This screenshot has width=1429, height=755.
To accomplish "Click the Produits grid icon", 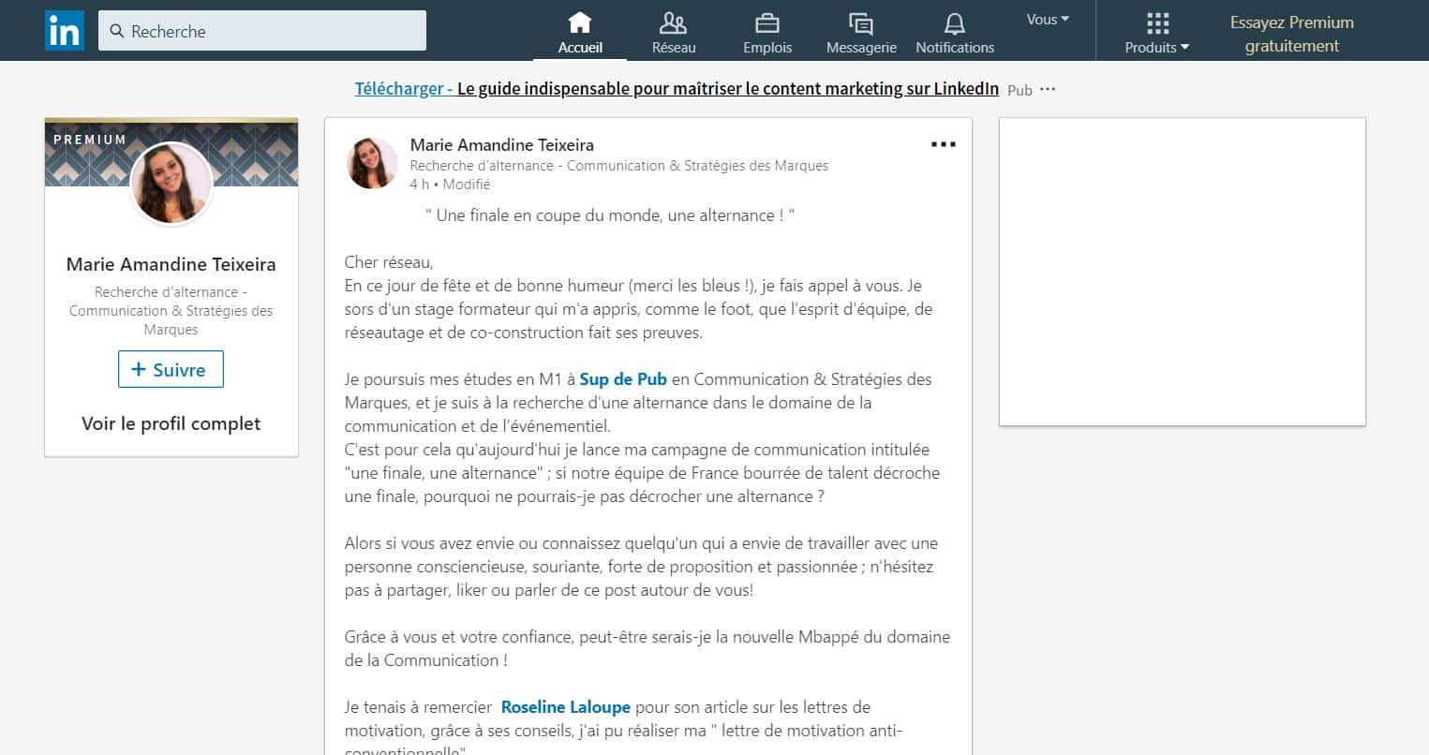I will click(x=1157, y=22).
